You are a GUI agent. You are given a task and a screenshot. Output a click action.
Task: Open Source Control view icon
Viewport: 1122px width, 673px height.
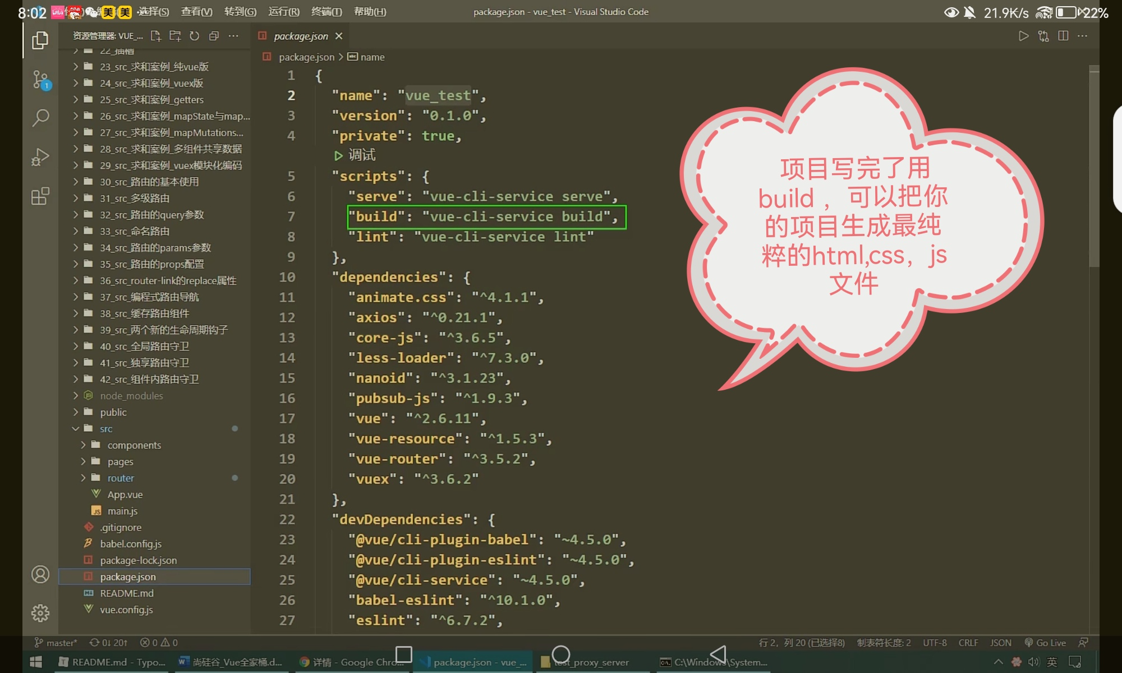pyautogui.click(x=40, y=79)
